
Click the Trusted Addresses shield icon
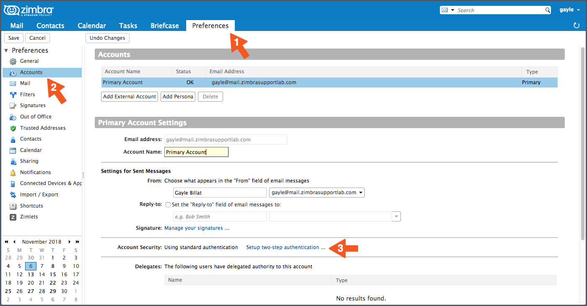(13, 128)
